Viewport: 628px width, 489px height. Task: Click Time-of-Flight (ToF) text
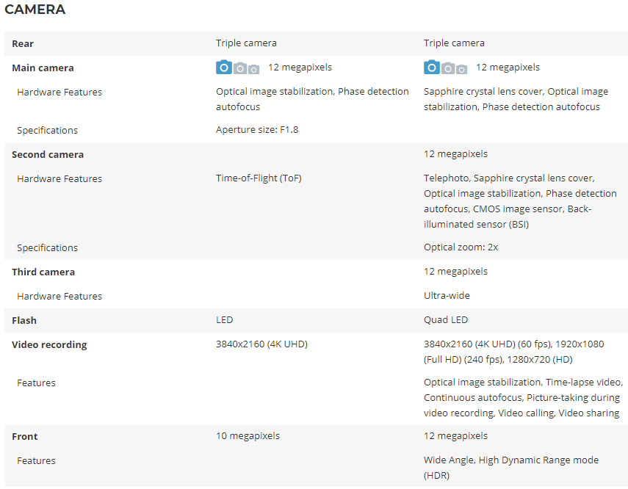[259, 178]
